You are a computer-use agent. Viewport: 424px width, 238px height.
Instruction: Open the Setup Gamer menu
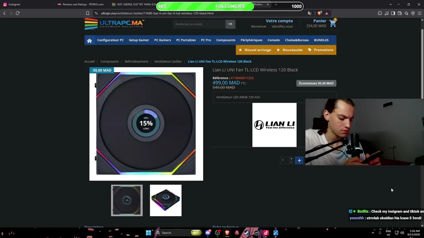pyautogui.click(x=139, y=40)
